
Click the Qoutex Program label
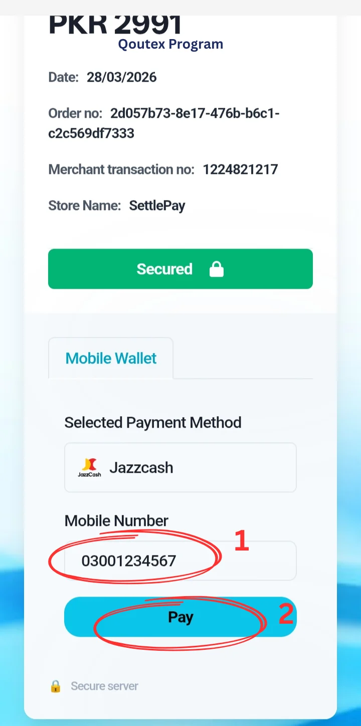pos(170,44)
